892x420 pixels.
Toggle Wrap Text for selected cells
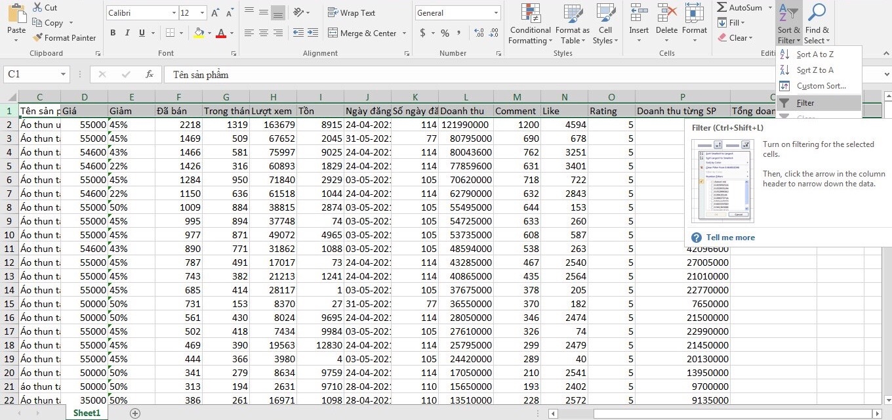[352, 13]
